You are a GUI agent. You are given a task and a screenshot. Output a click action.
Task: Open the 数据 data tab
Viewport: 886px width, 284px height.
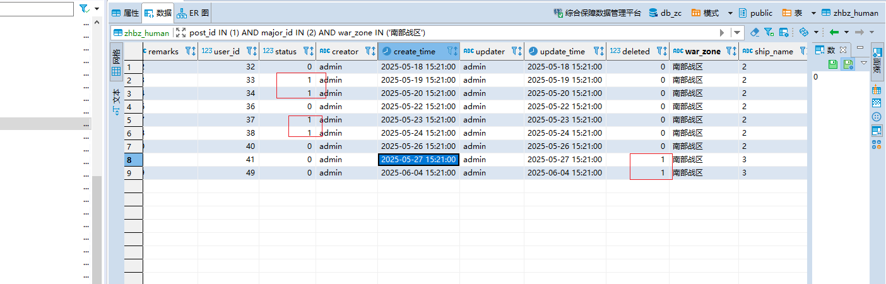tap(158, 13)
